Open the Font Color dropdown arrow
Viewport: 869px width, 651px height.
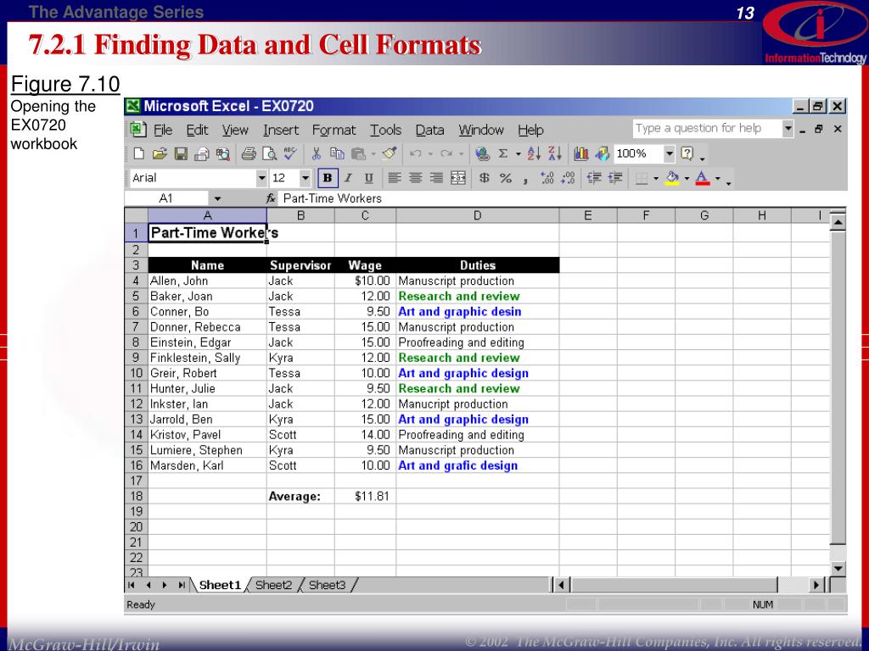pos(717,179)
